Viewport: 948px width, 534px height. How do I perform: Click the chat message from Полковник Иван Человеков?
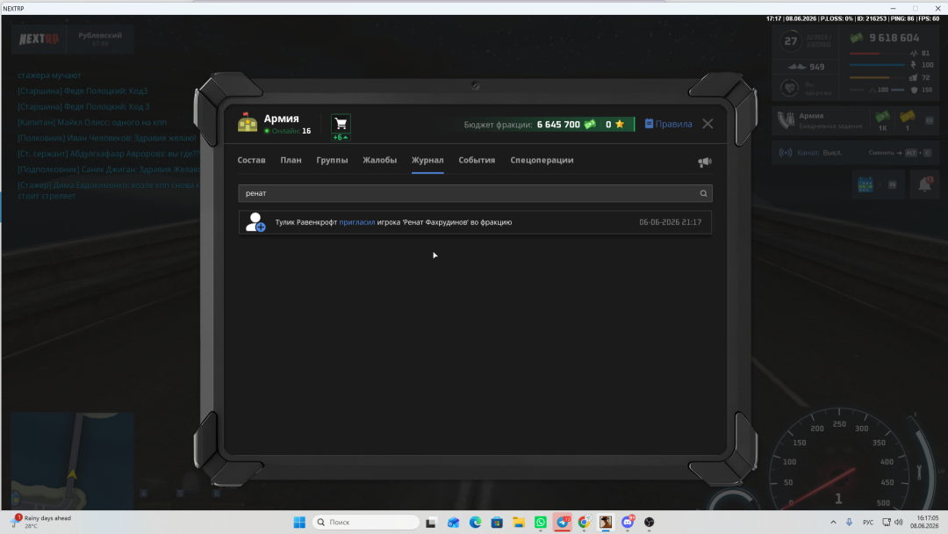click(107, 138)
